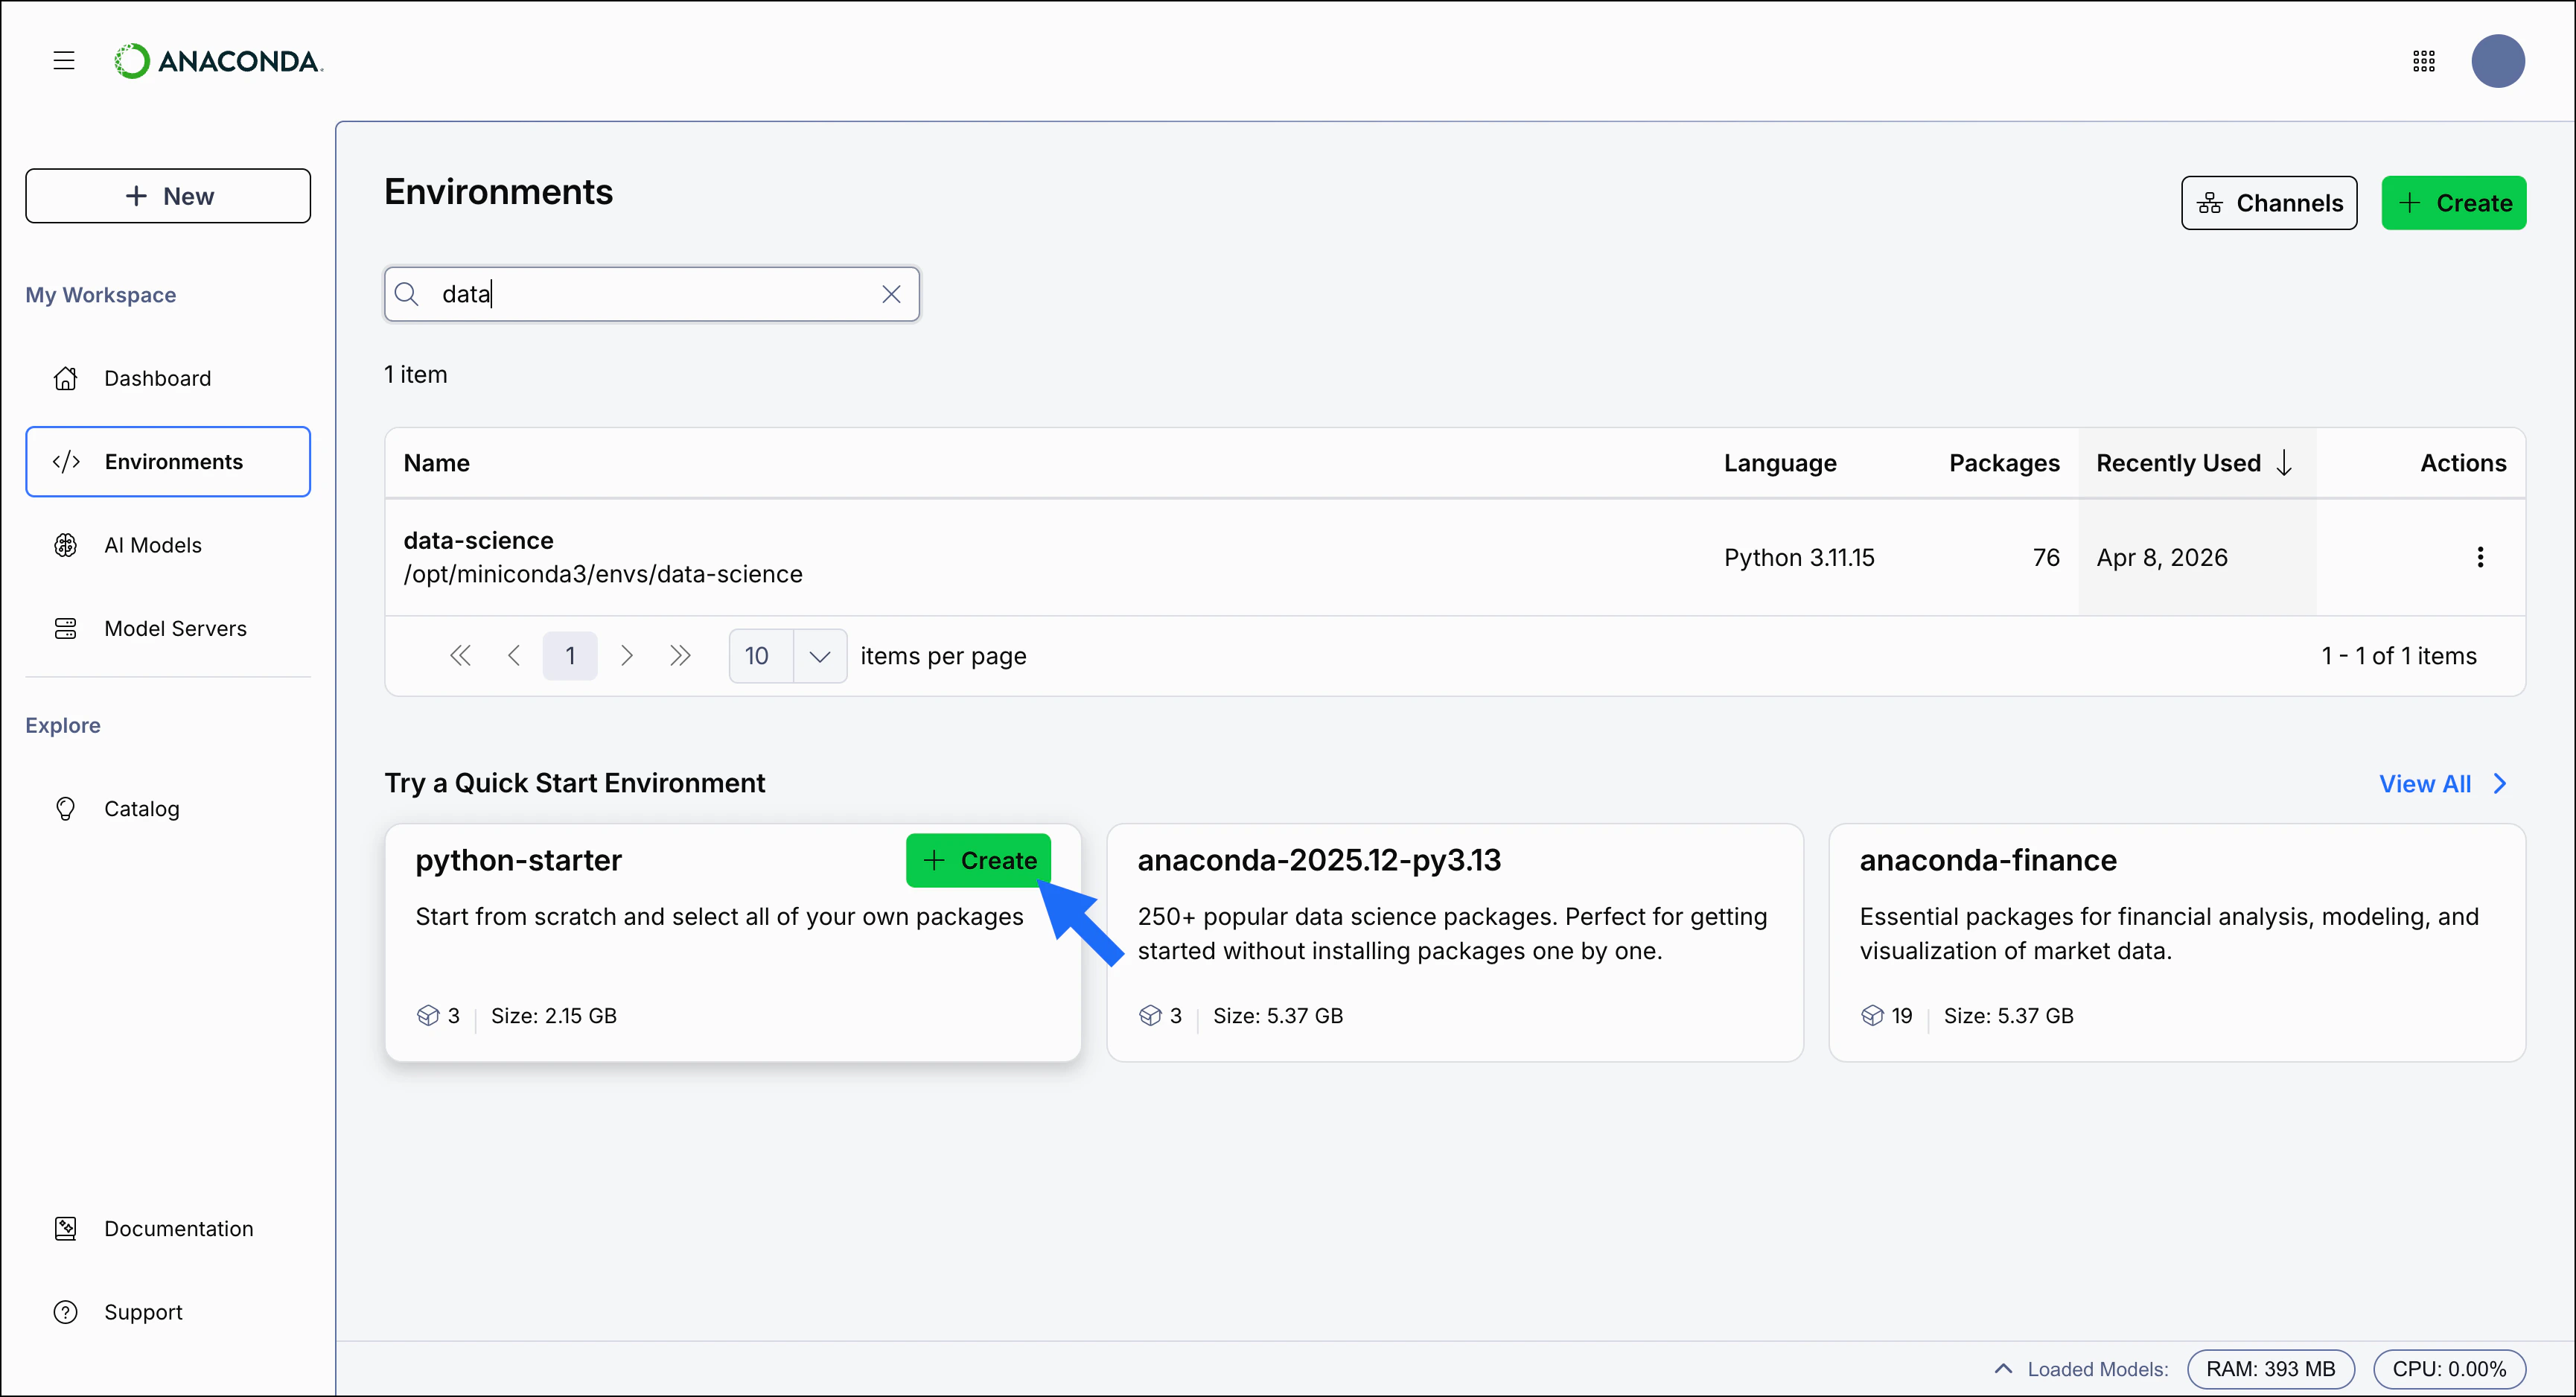This screenshot has height=1397, width=2576.
Task: Click the Channels button
Action: point(2268,203)
